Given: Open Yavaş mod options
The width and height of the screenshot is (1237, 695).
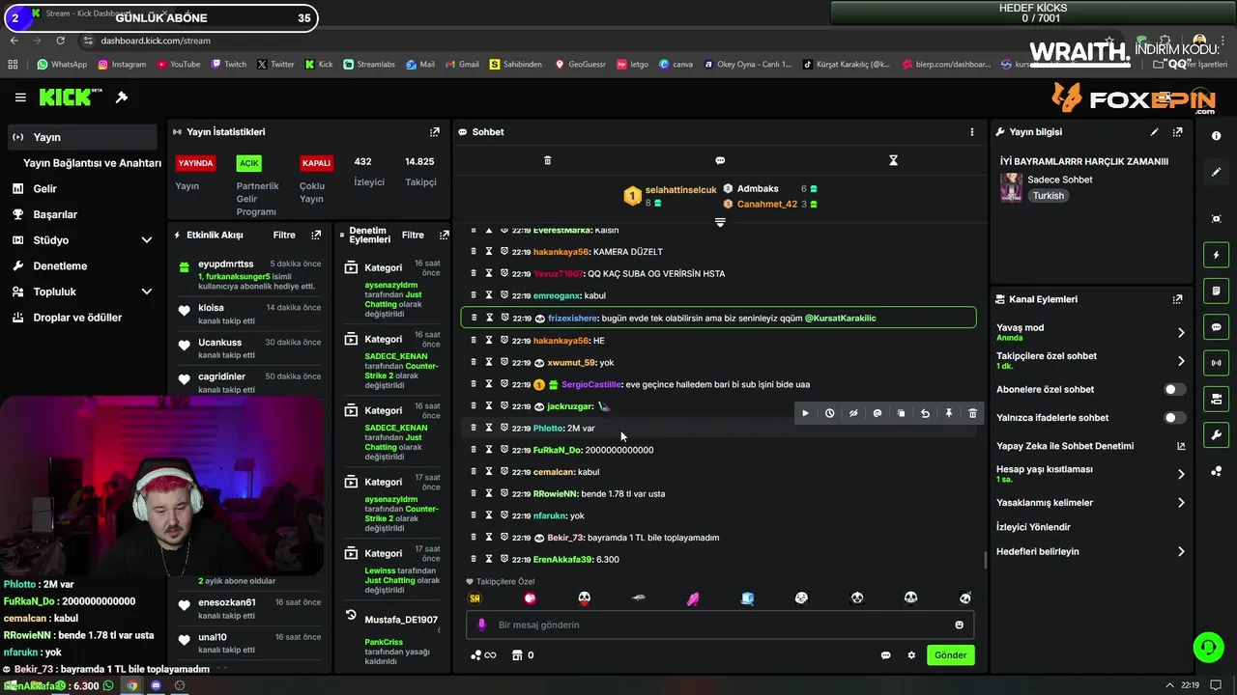Looking at the screenshot, I should (x=1090, y=332).
